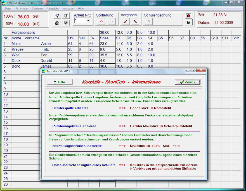Image resolution: width=246 pixels, height=191 pixels.
Task: Click the right red arrow under Vorgaben
Action: coord(135,22)
